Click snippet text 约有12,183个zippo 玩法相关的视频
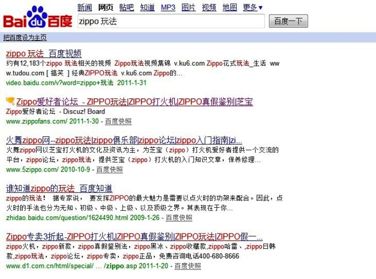The width and height of the screenshot is (376, 279). (58, 63)
